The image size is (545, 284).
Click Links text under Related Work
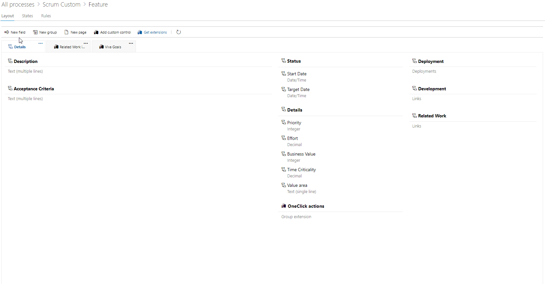(x=417, y=126)
